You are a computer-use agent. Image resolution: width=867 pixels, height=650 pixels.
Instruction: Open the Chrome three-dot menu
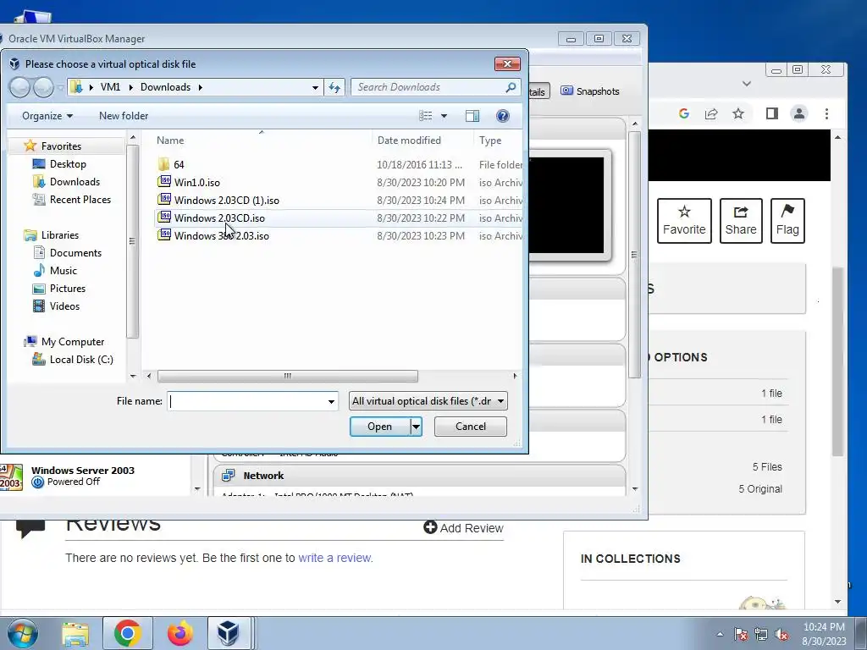pos(826,114)
